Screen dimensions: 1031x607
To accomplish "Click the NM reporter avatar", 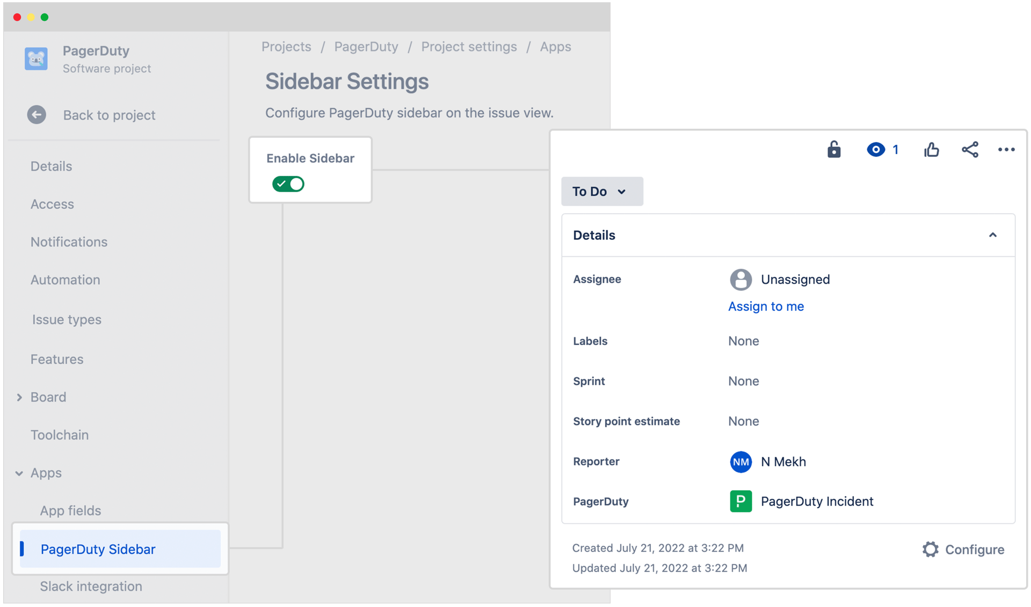I will (x=740, y=462).
